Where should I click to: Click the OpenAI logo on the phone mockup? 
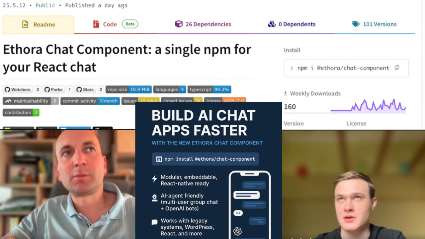[237, 231]
